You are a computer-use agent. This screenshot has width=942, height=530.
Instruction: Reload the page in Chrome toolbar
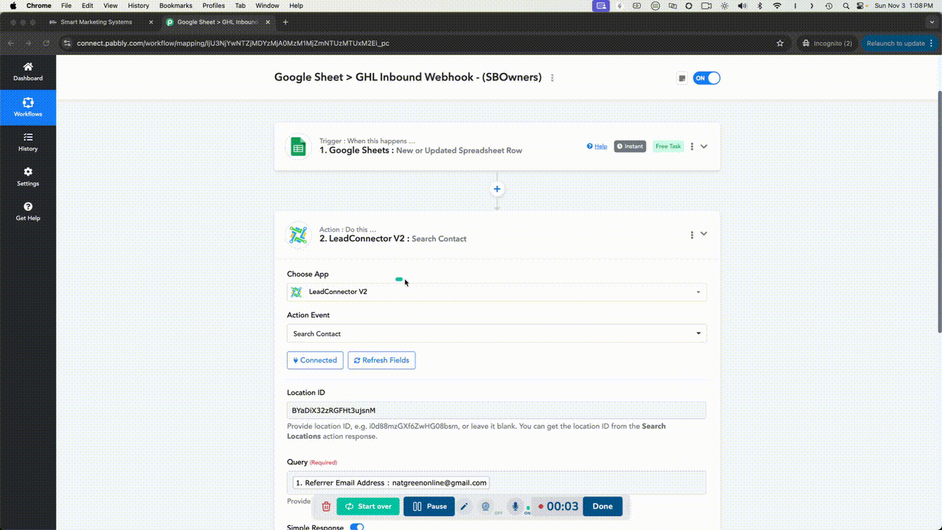(46, 43)
